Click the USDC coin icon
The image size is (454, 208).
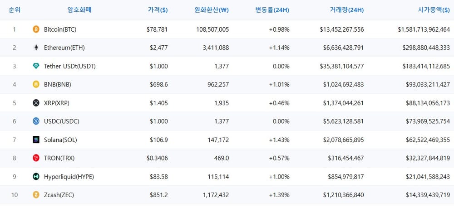pos(36,121)
